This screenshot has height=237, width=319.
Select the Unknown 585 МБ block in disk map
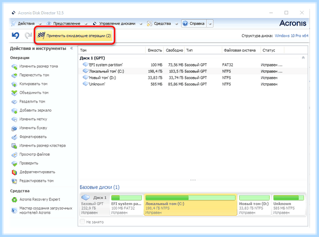pos(289,205)
